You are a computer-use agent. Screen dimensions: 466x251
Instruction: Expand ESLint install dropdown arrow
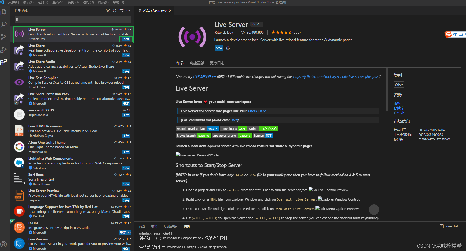tap(129, 233)
